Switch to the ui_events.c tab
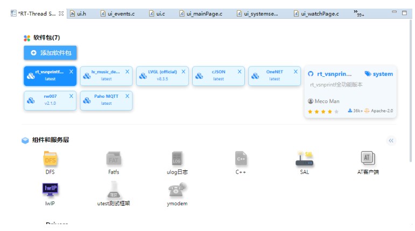The image size is (415, 231). point(118,14)
